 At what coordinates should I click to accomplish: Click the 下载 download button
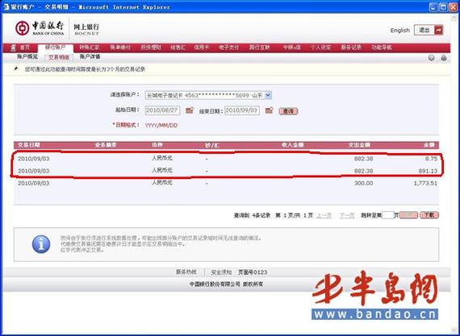[x=429, y=215]
